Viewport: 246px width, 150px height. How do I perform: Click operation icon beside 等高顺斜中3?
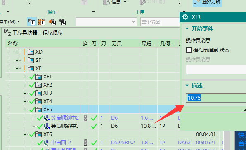tap(47, 126)
